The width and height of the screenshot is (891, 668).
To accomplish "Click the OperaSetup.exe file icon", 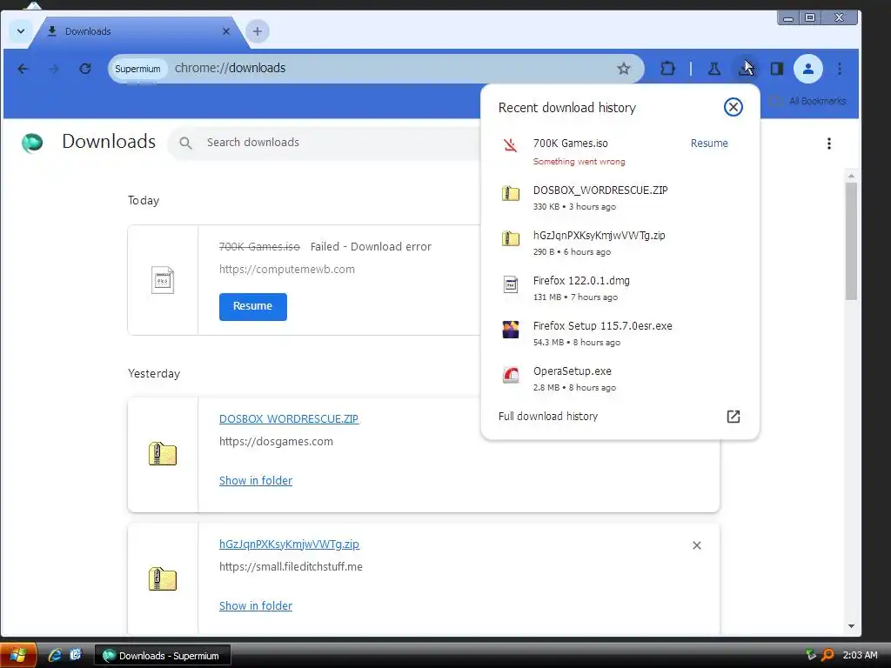I will [510, 375].
